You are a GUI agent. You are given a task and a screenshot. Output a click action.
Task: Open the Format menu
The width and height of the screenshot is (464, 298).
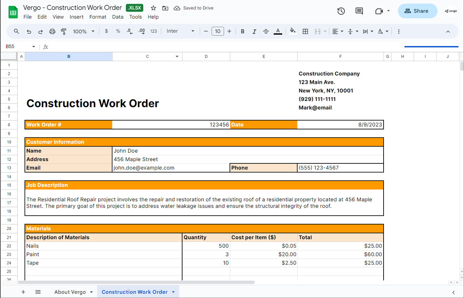point(98,16)
